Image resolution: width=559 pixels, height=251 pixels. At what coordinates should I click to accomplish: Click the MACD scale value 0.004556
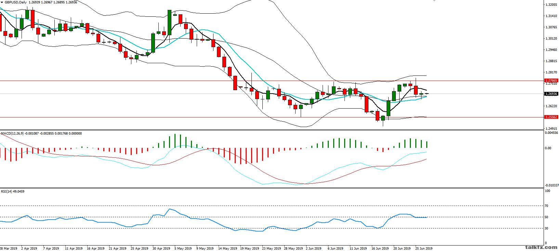pyautogui.click(x=552, y=133)
